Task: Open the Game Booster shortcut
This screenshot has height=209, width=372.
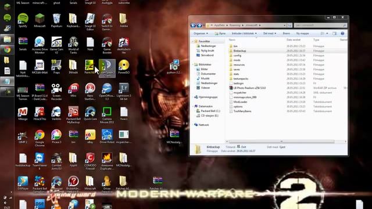Action: click(107, 45)
